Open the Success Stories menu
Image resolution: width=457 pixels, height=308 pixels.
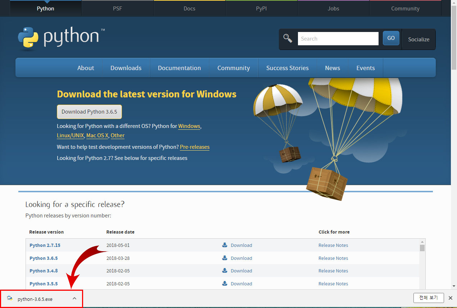coord(288,68)
